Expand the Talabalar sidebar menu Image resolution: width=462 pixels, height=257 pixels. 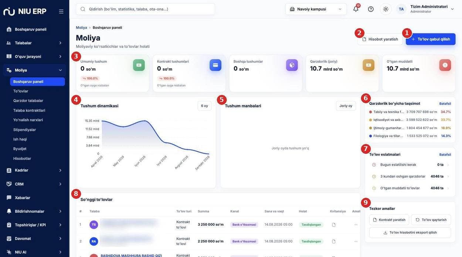pyautogui.click(x=34, y=43)
